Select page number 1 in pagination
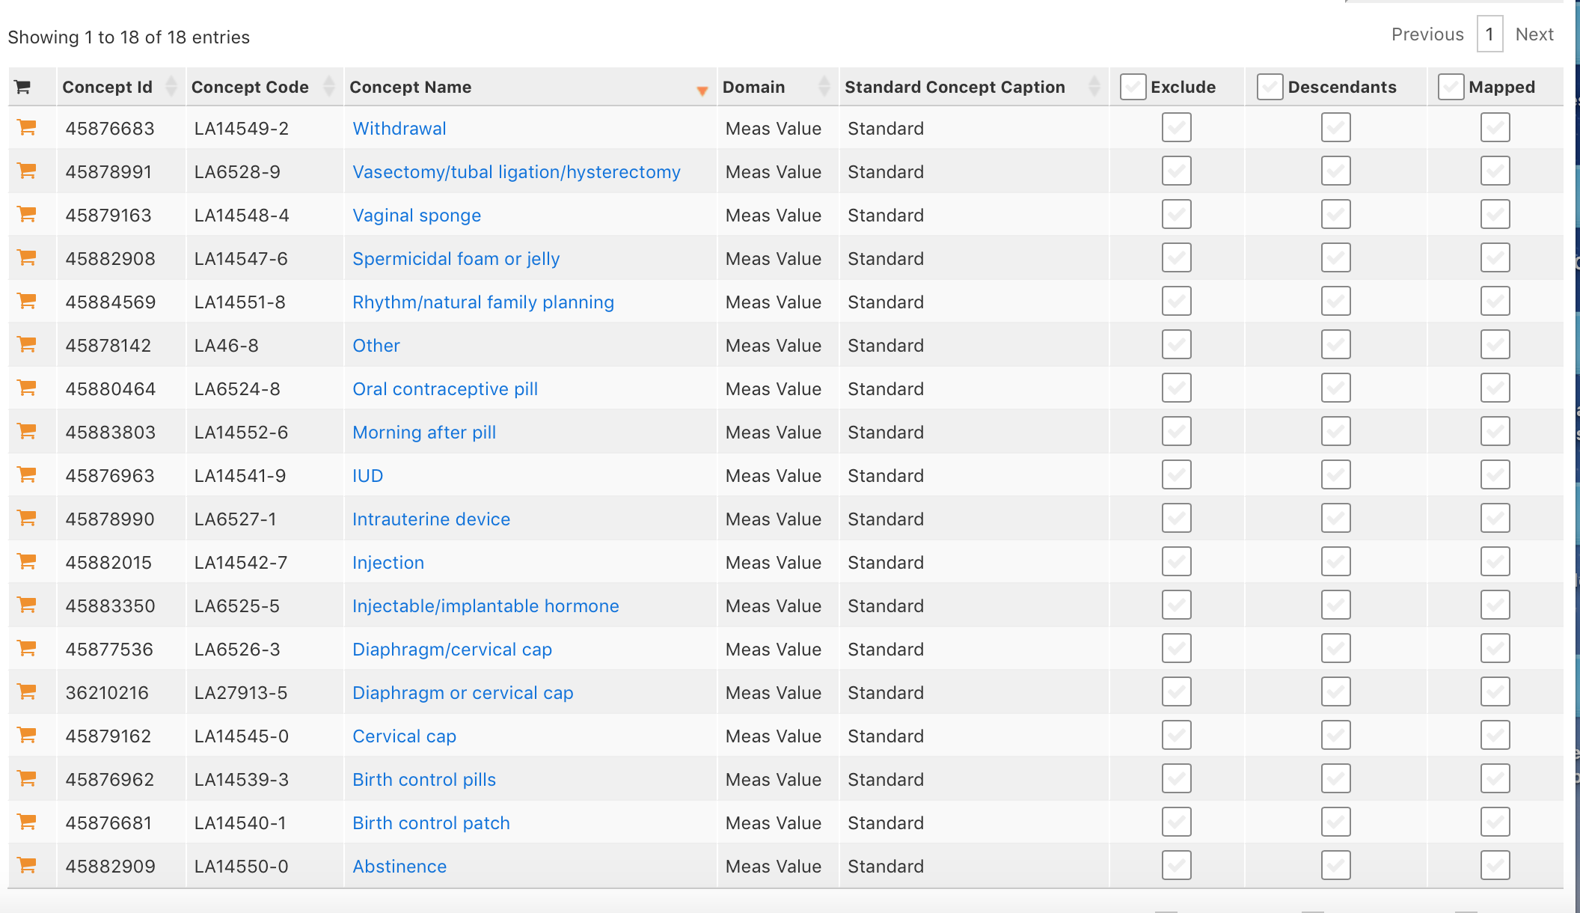1580x913 pixels. click(1489, 34)
